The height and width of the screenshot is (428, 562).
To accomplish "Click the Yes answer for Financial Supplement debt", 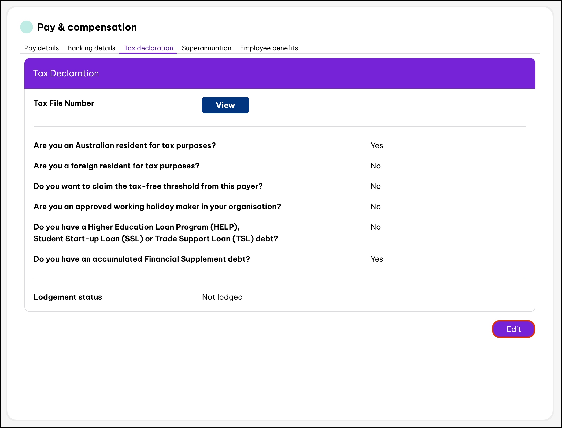I will pos(377,259).
